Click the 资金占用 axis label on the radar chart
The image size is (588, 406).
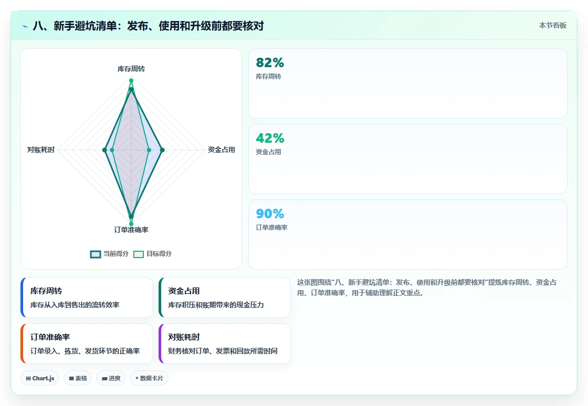tap(221, 150)
